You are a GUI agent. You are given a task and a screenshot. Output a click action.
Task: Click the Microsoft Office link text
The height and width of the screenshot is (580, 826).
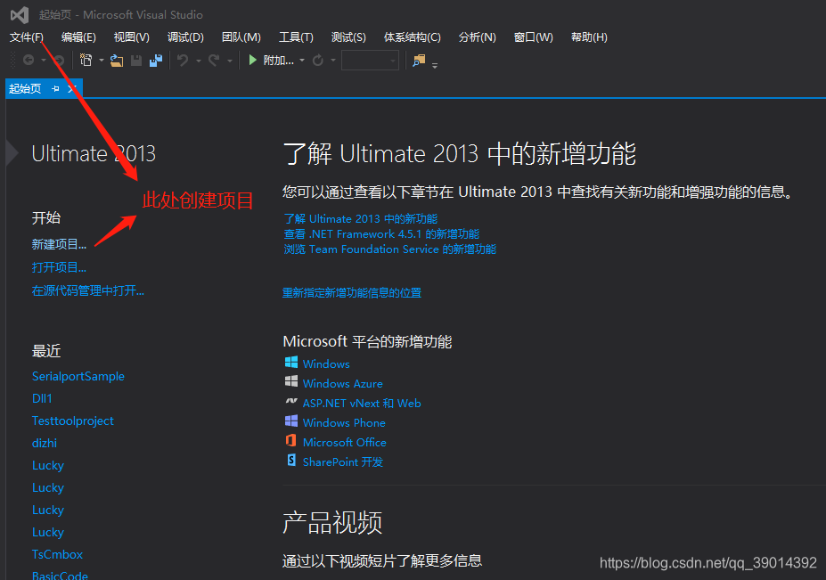coord(345,442)
